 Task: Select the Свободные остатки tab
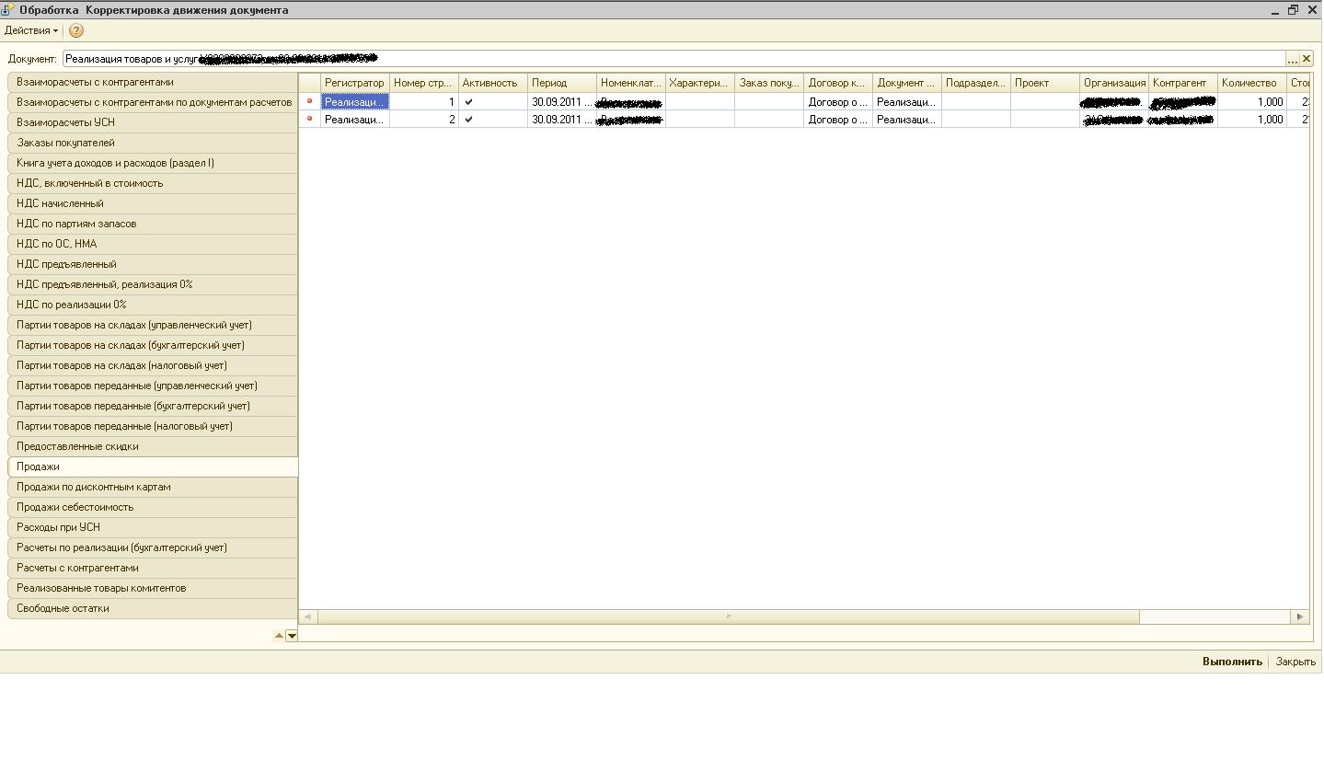tap(152, 608)
